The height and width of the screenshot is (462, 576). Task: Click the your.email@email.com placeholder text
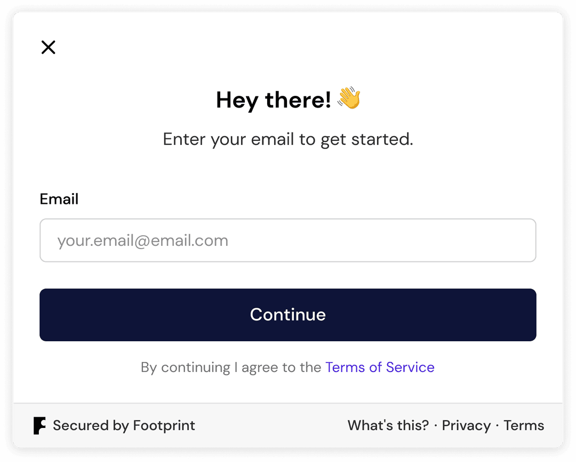(143, 241)
